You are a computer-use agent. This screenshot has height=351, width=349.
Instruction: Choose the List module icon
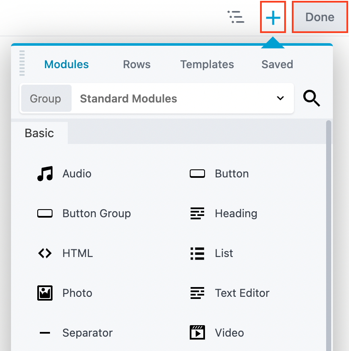click(197, 253)
